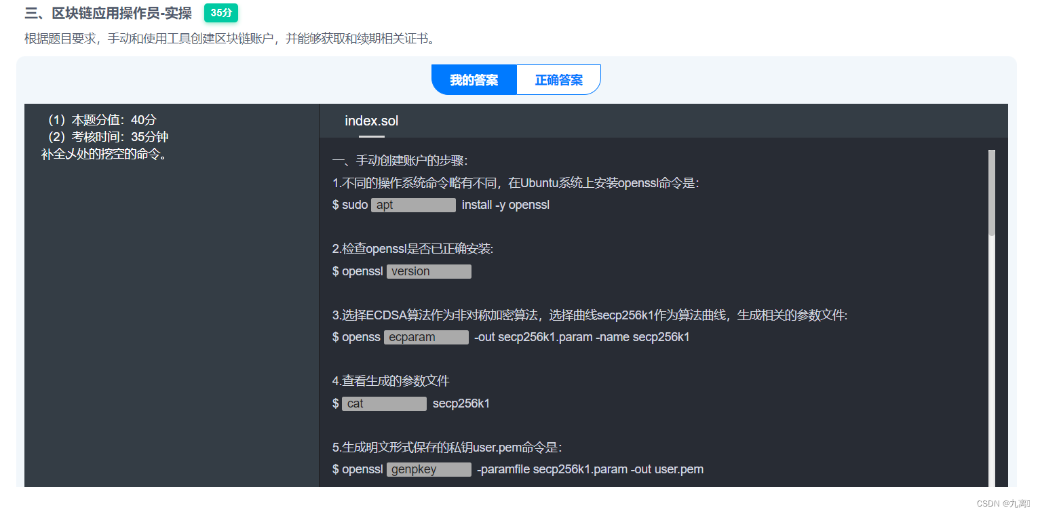
Task: Select the ecparam answer blank in question 3
Action: 426,337
